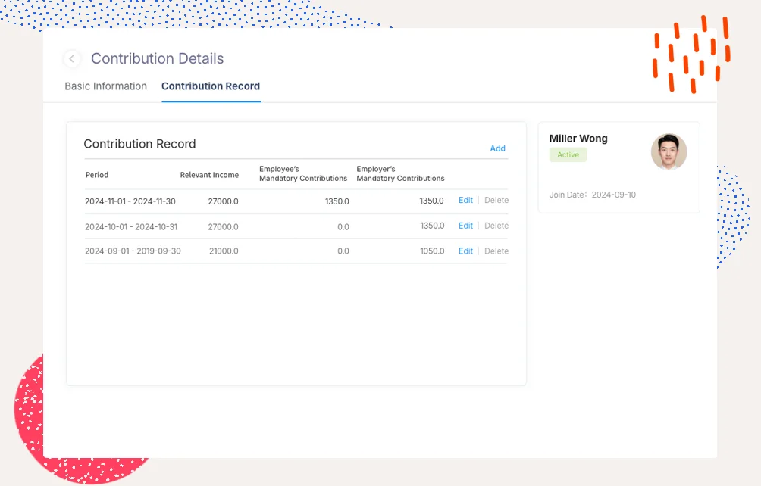
Task: Click the green Active status badge
Action: 568,155
